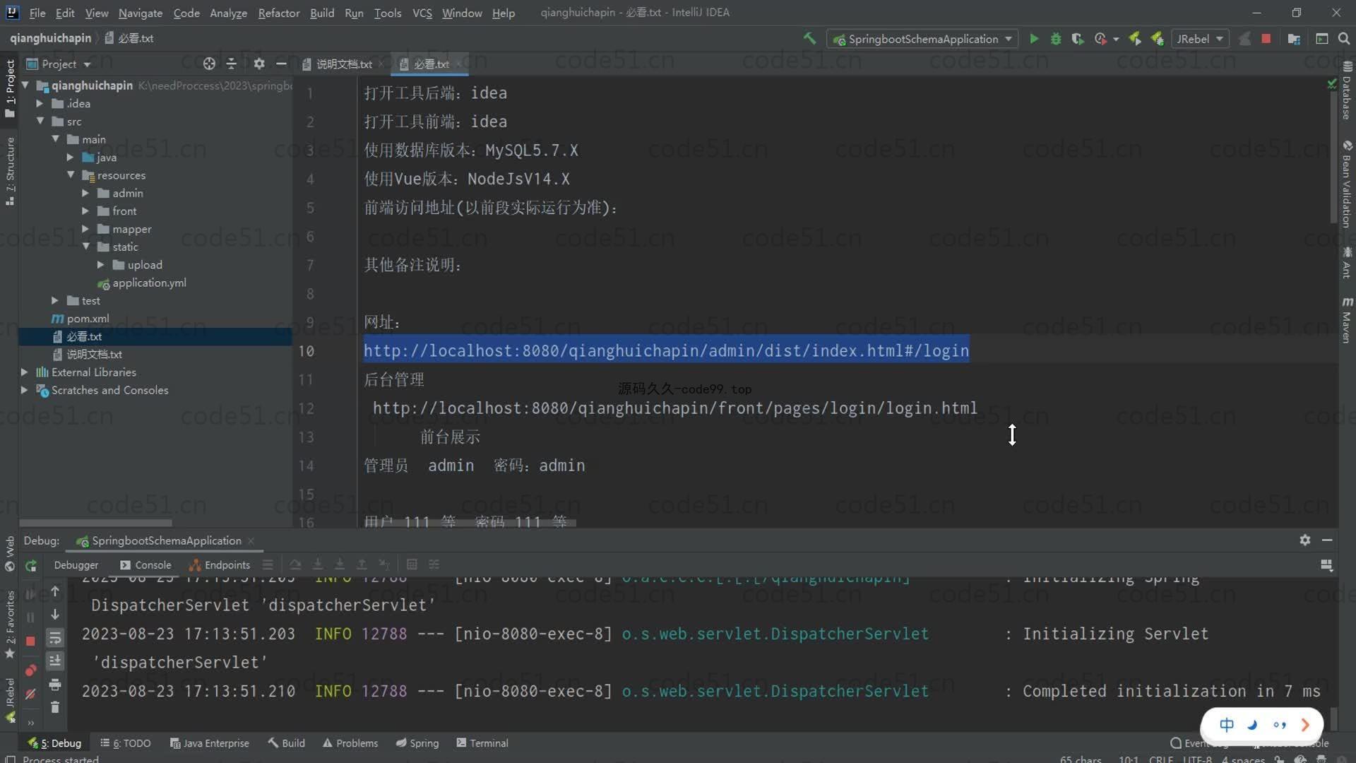Image resolution: width=1356 pixels, height=763 pixels.
Task: Expand the .idea folder
Action: pyautogui.click(x=40, y=103)
